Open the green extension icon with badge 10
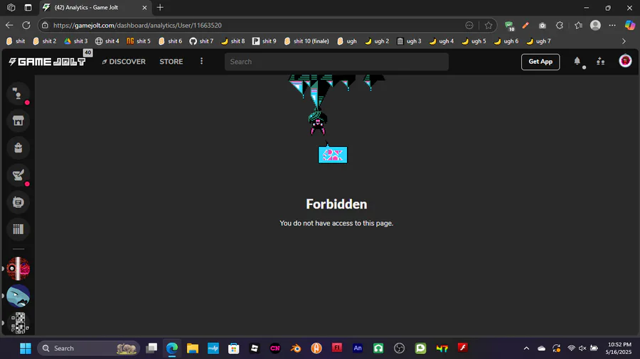Image resolution: width=640 pixels, height=359 pixels. tap(508, 26)
